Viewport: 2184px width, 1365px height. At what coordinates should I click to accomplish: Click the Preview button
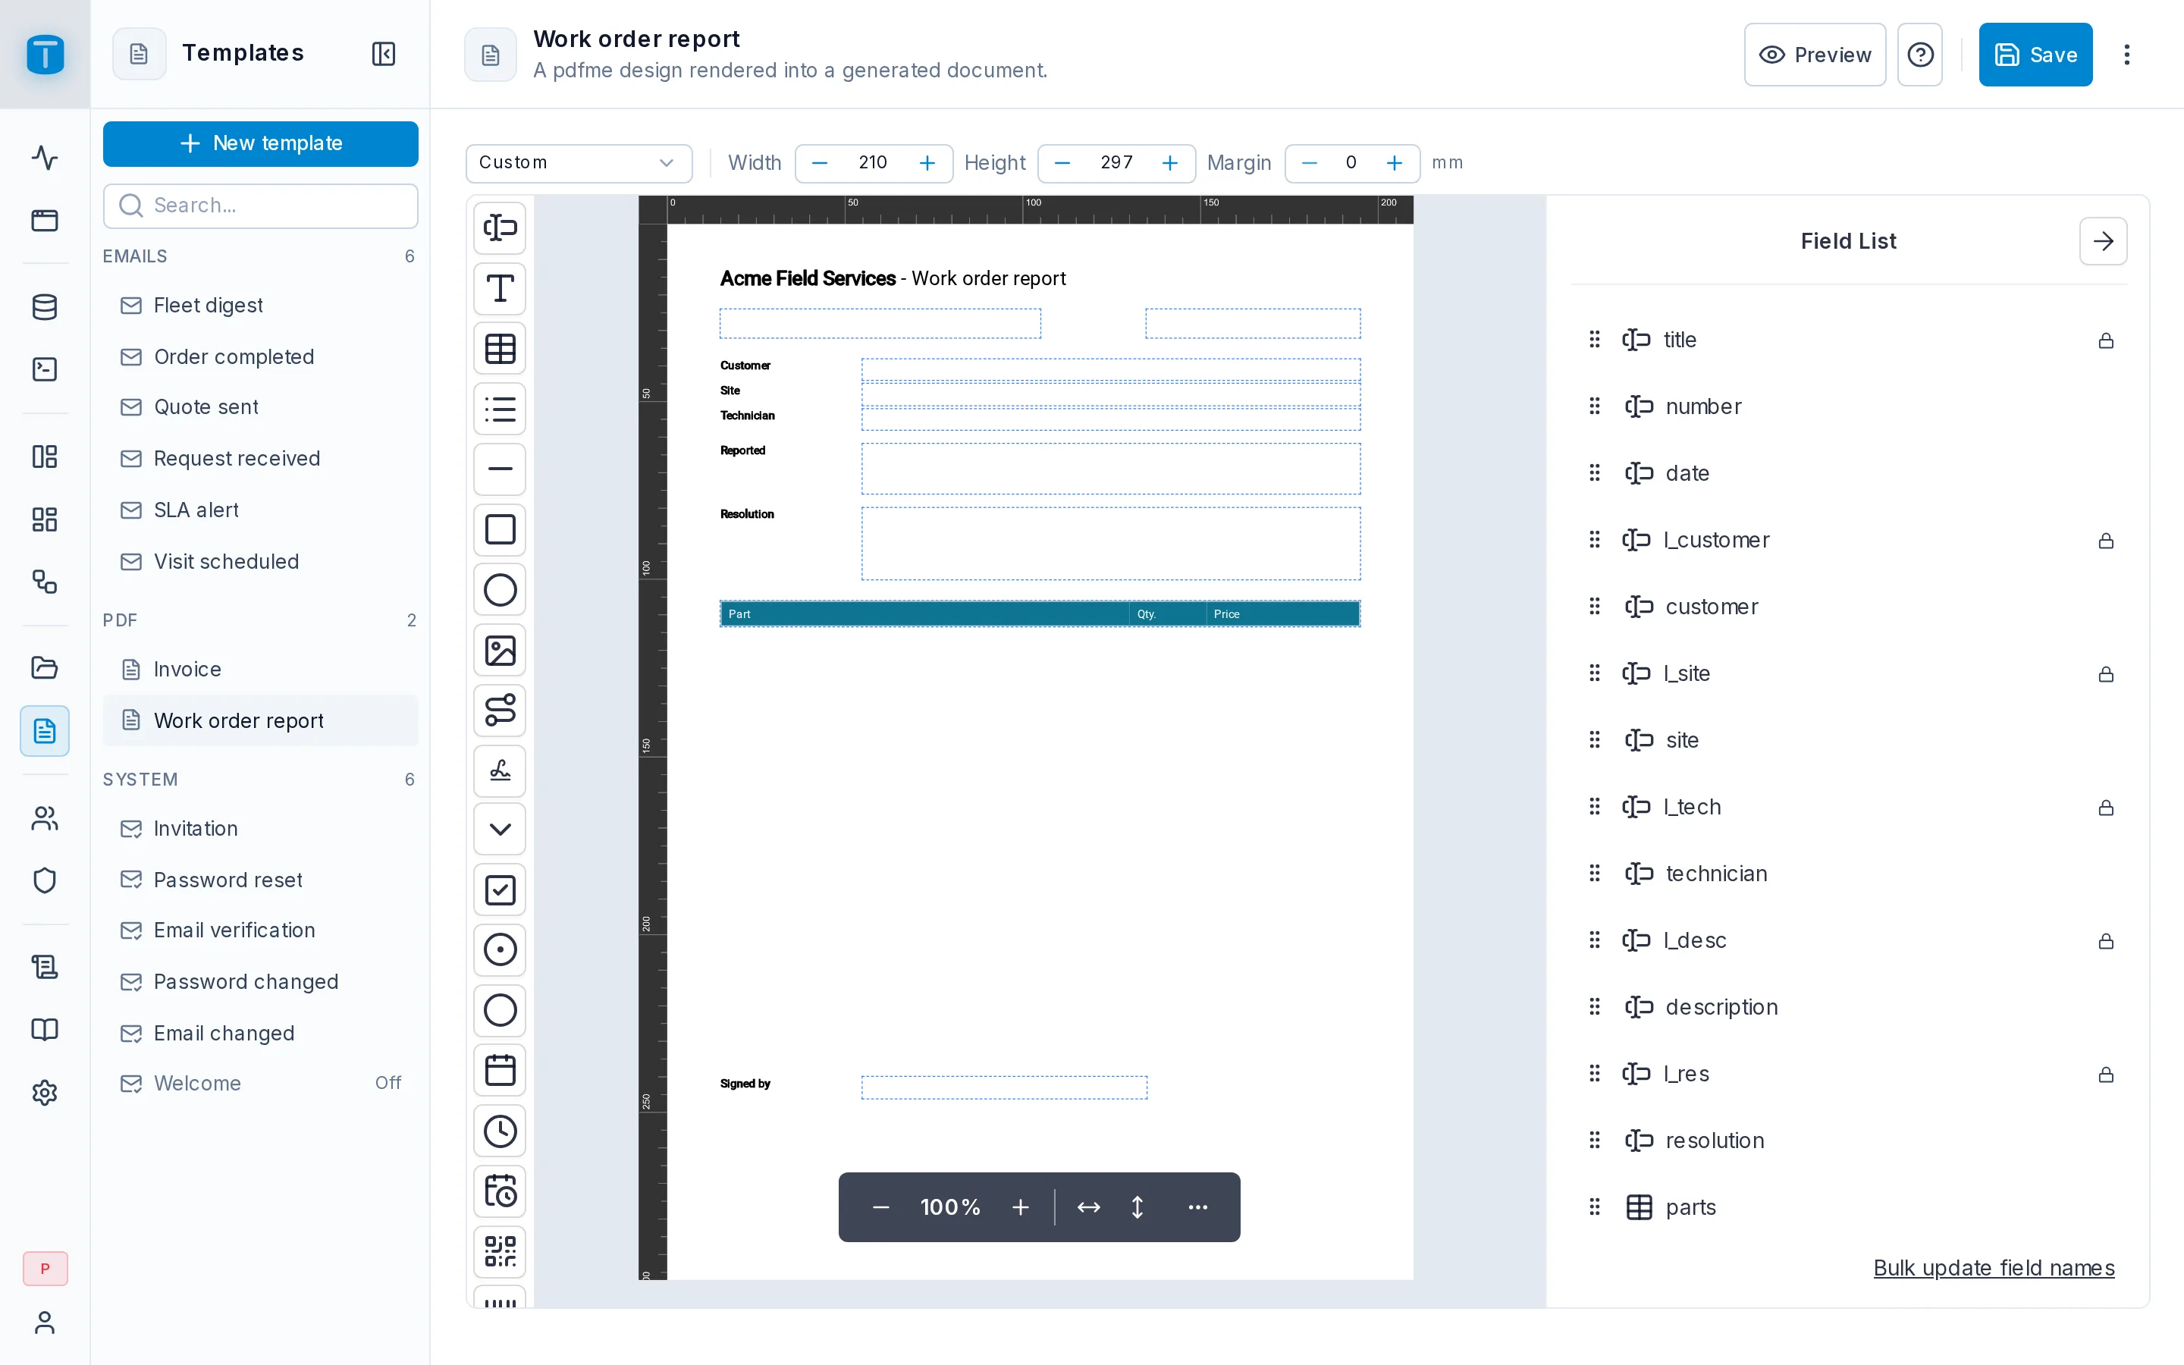click(1814, 55)
